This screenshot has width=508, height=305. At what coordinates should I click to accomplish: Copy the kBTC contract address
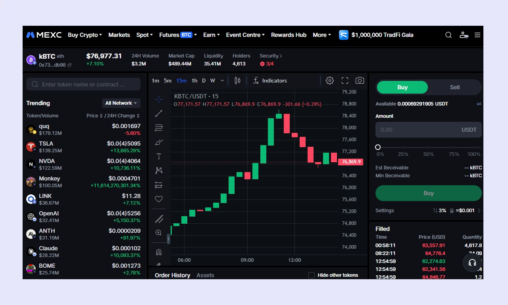70,65
